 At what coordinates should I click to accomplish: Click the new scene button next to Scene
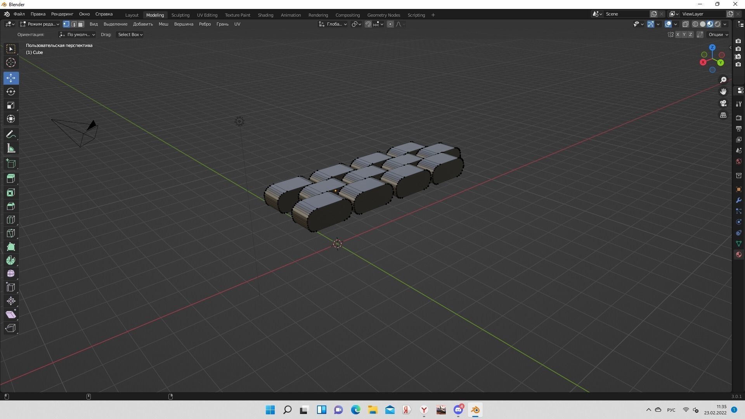pyautogui.click(x=654, y=14)
